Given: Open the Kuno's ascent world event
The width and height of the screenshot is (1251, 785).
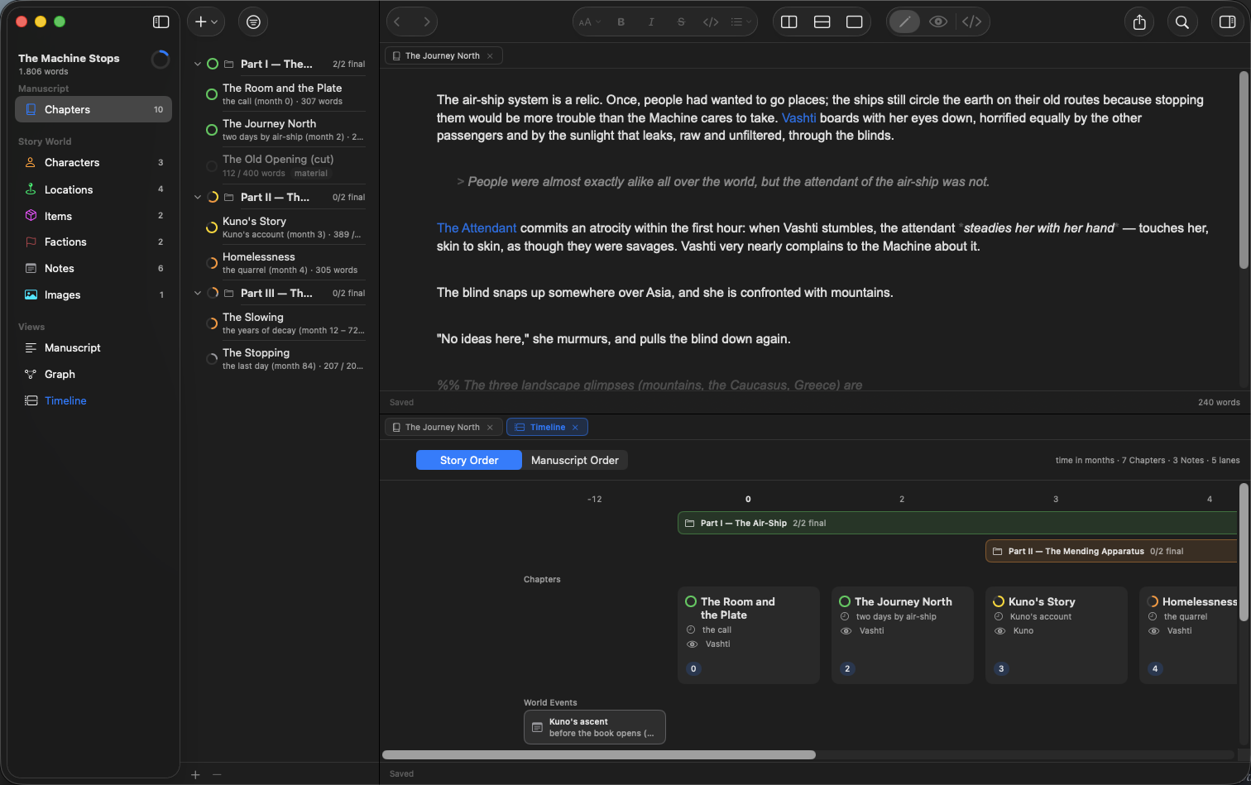Looking at the screenshot, I should 595,727.
